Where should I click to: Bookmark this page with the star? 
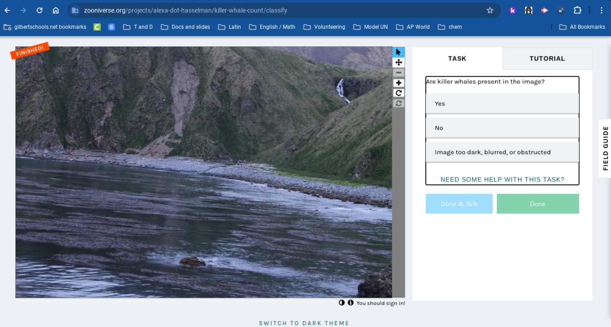490,10
